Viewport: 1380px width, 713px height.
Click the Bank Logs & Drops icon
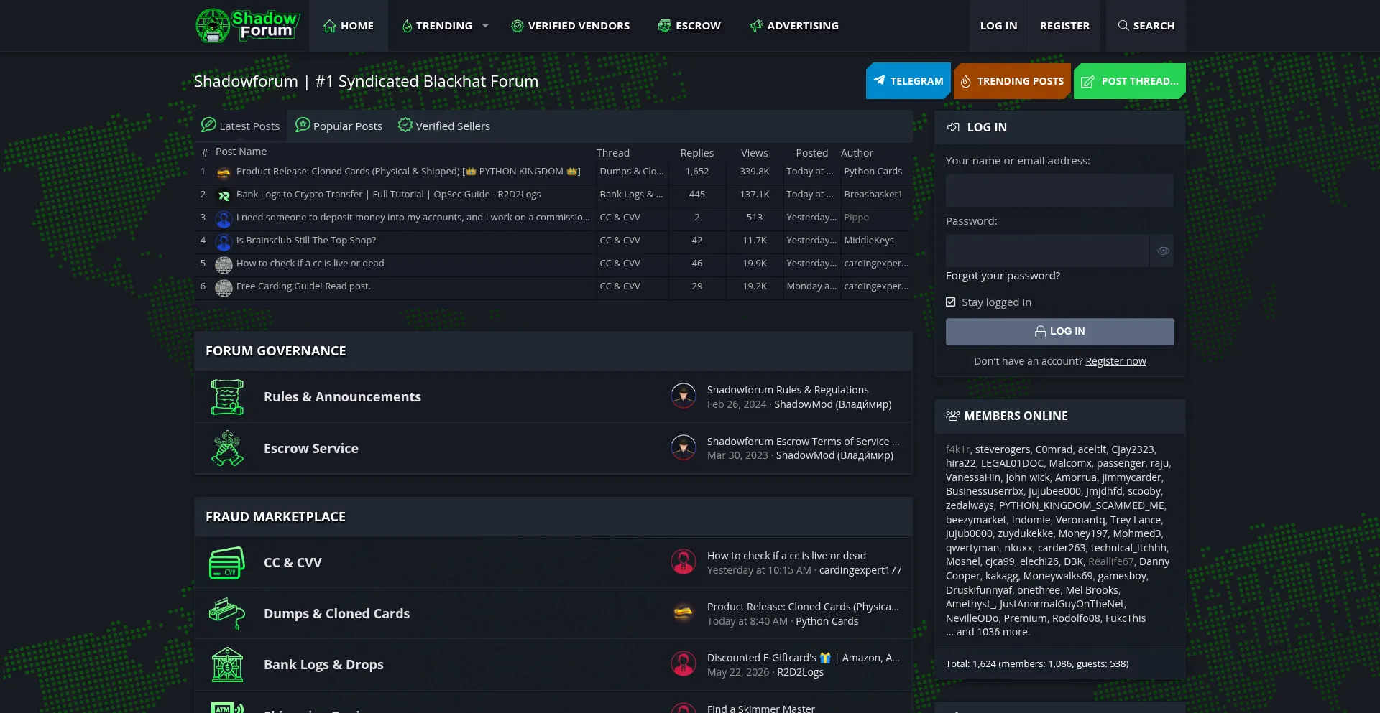click(x=227, y=665)
